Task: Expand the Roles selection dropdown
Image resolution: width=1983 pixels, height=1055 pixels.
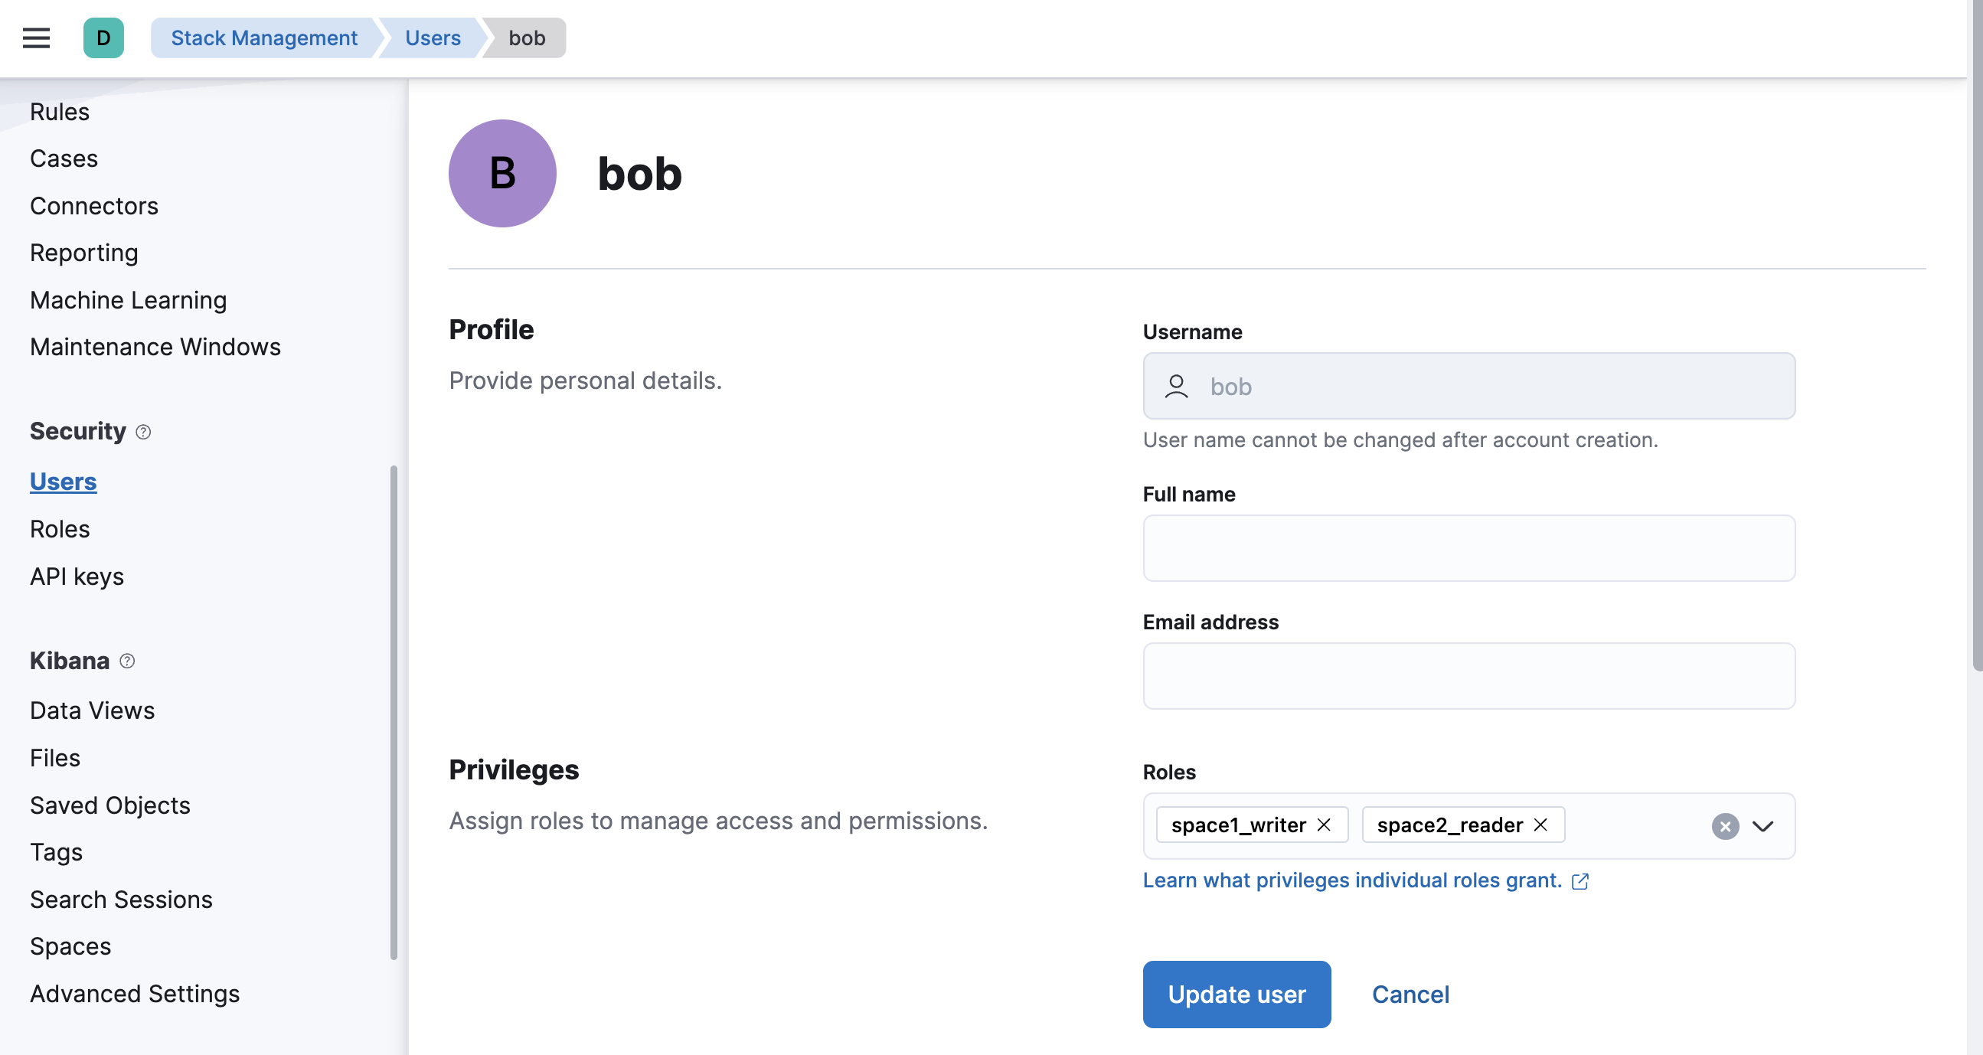Action: pyautogui.click(x=1763, y=826)
